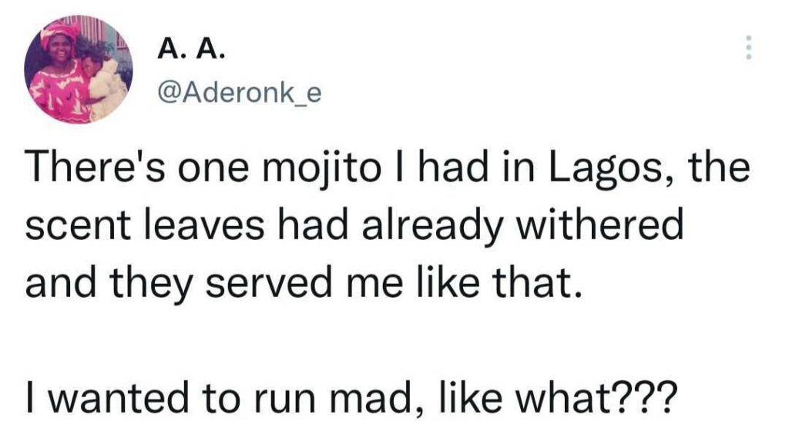This screenshot has width=789, height=425.
Task: Open the profile picture of A. A.
Action: point(79,69)
